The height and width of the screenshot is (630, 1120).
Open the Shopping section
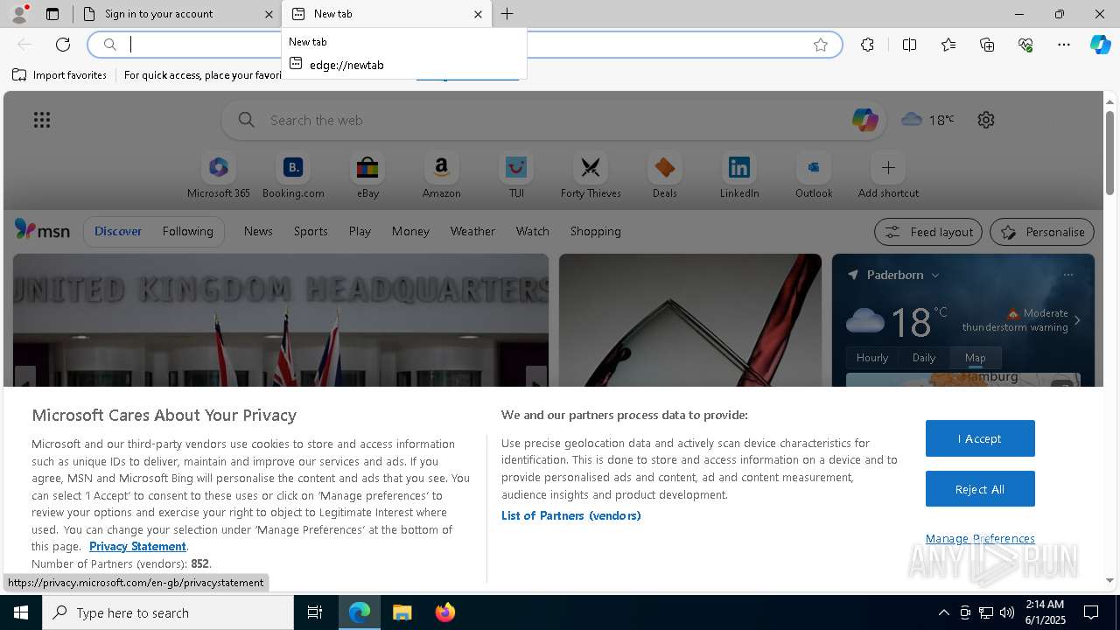pyautogui.click(x=596, y=231)
